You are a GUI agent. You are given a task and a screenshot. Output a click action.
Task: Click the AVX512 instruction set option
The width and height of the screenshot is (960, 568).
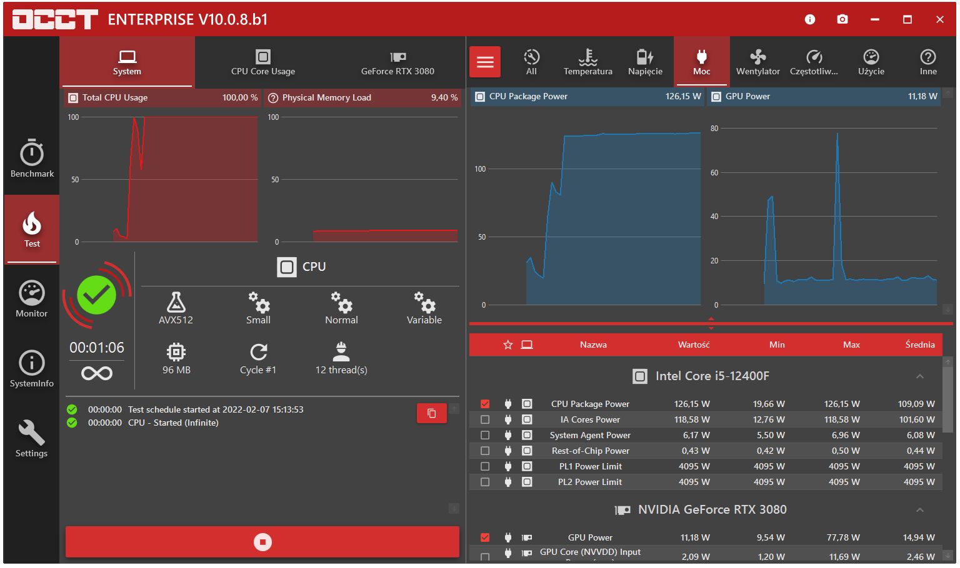point(176,308)
